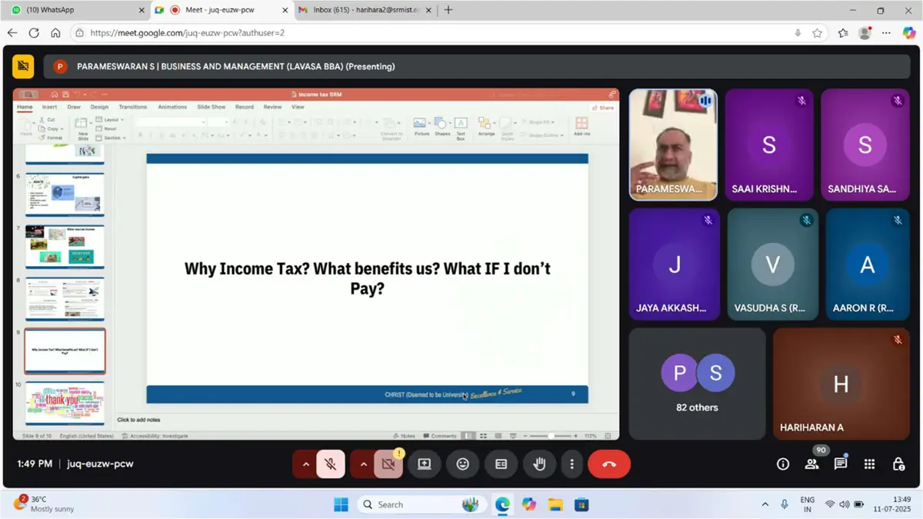Select the JAYA AKKASH participant tile
The height and width of the screenshot is (519, 923).
pos(675,264)
